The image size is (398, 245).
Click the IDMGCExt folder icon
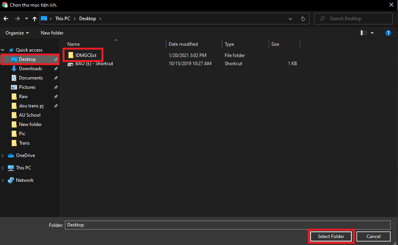[x=71, y=55]
